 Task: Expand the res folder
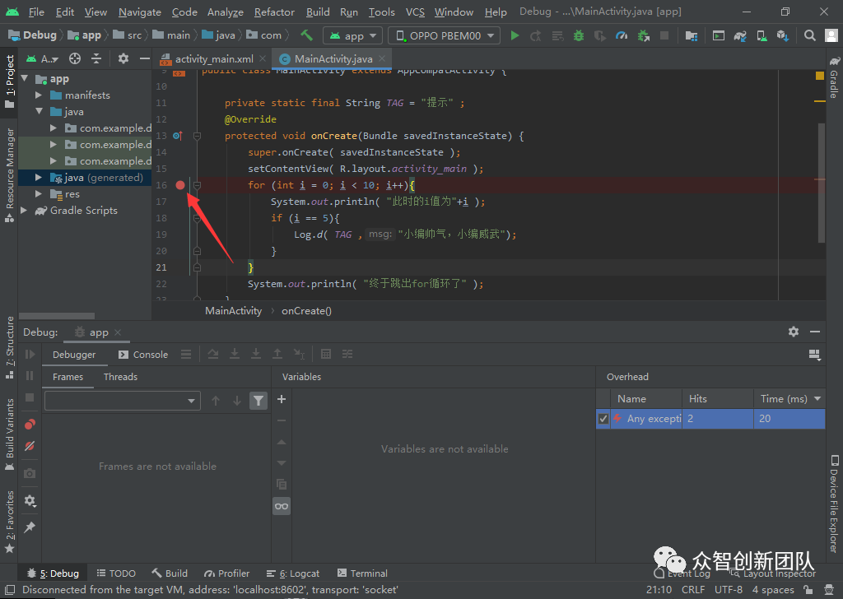pos(39,194)
